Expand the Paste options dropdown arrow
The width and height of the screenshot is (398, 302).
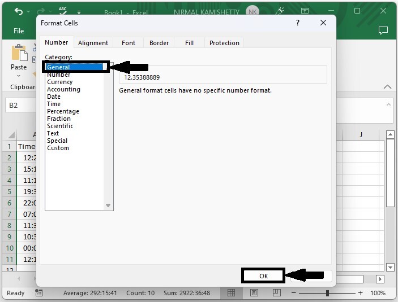(x=19, y=76)
